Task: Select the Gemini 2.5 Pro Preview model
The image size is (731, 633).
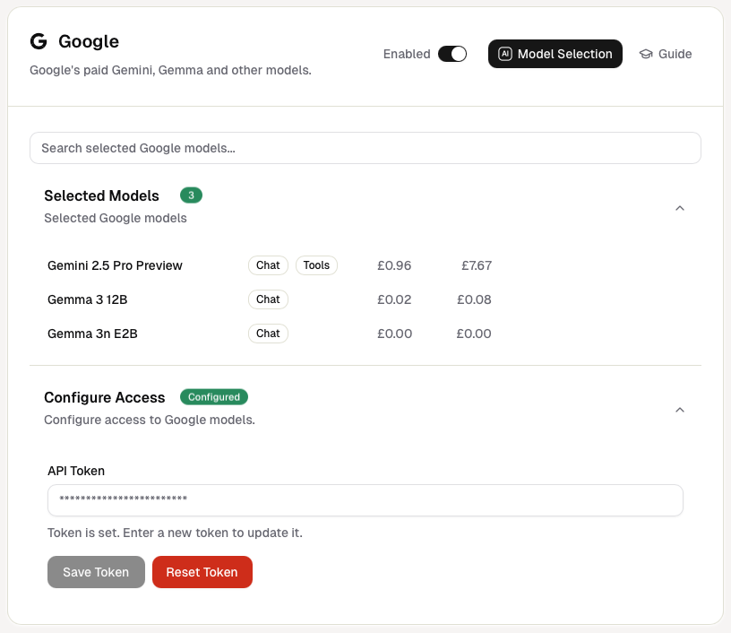Action: (x=115, y=265)
